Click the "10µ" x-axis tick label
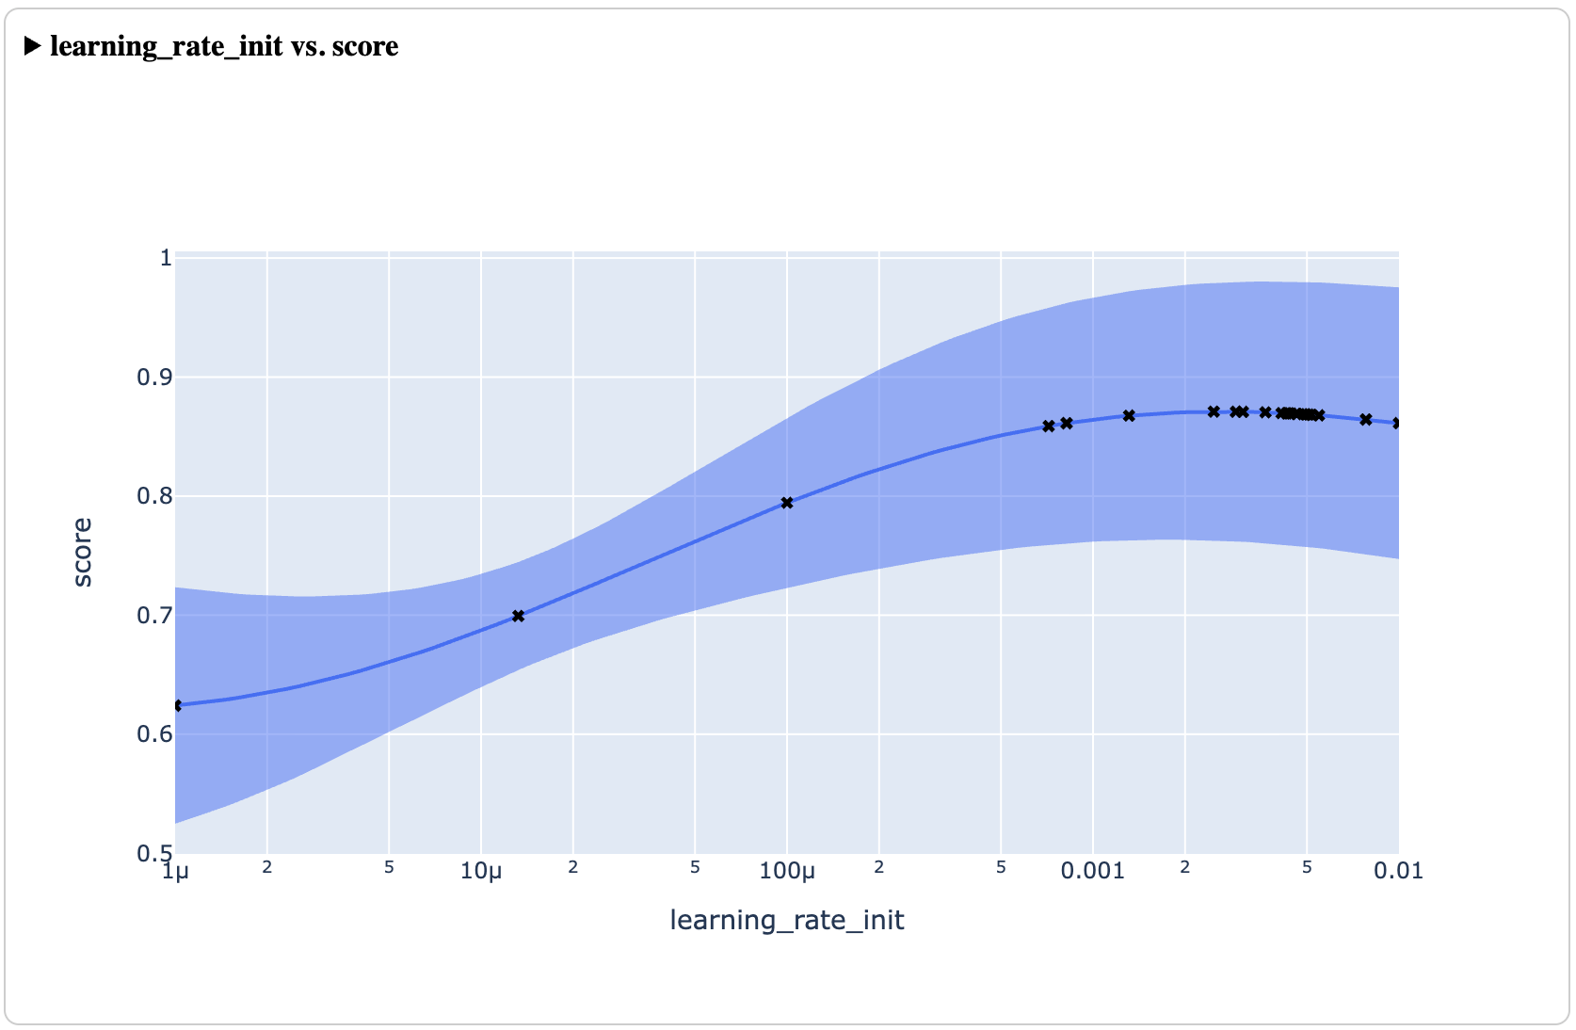The width and height of the screenshot is (1576, 1030). click(481, 872)
